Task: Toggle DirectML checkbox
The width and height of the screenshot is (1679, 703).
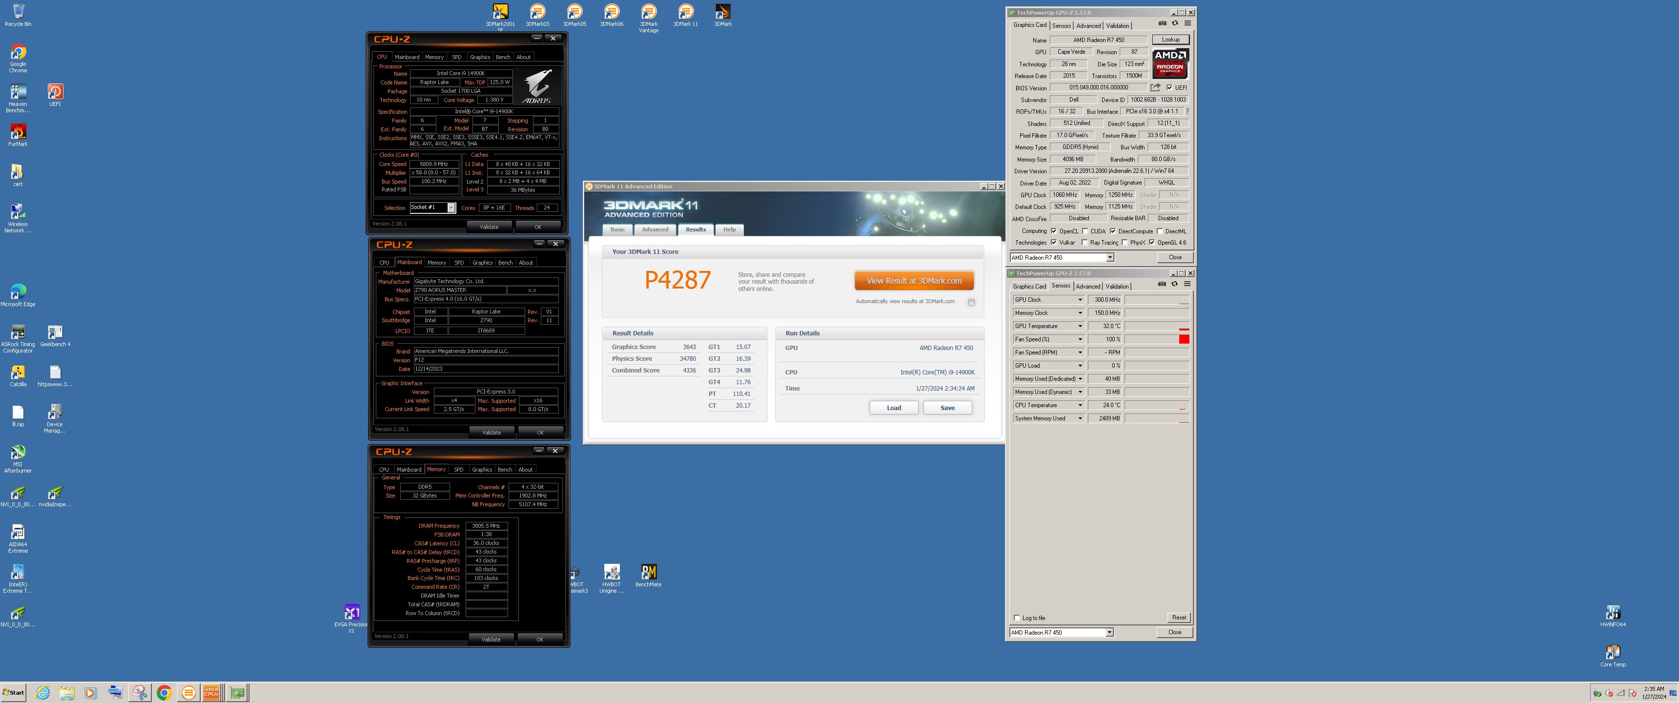Action: click(x=1160, y=231)
